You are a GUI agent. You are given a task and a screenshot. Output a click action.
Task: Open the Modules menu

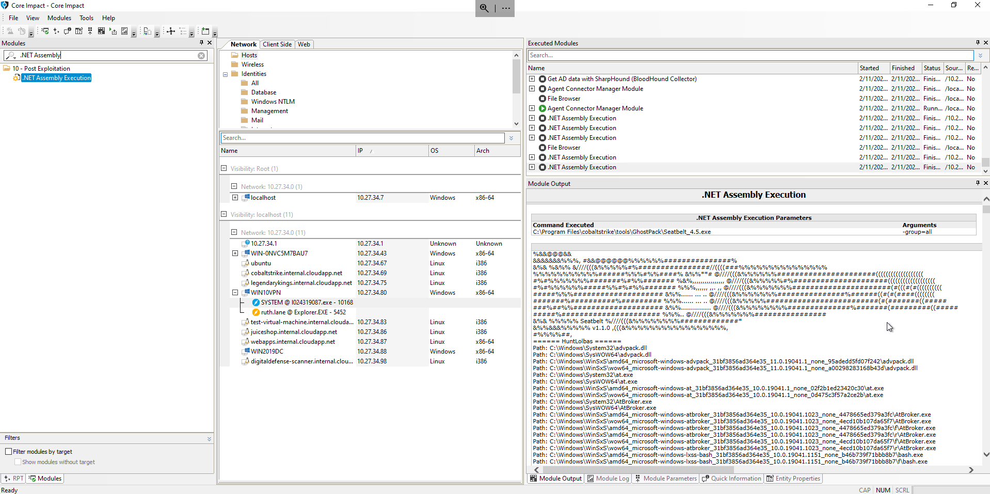coord(59,18)
